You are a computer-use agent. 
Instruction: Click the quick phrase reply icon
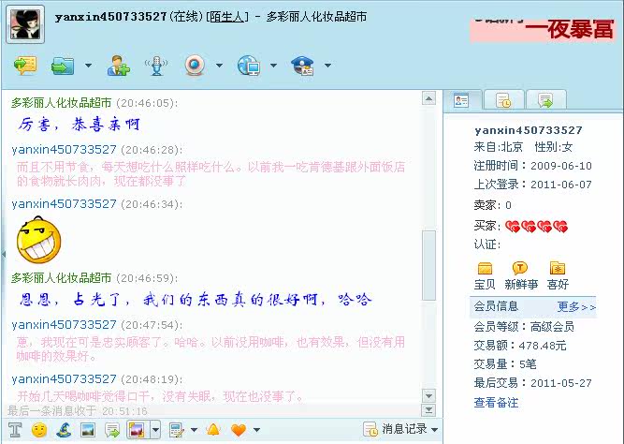coord(112,430)
